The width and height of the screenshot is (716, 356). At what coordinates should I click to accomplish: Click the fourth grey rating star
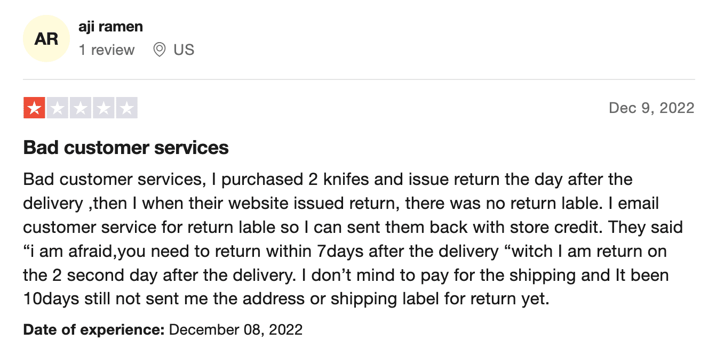coord(104,108)
